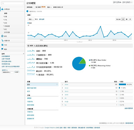
Task: Open the zh-hk language row link
Action: [x=66, y=95]
